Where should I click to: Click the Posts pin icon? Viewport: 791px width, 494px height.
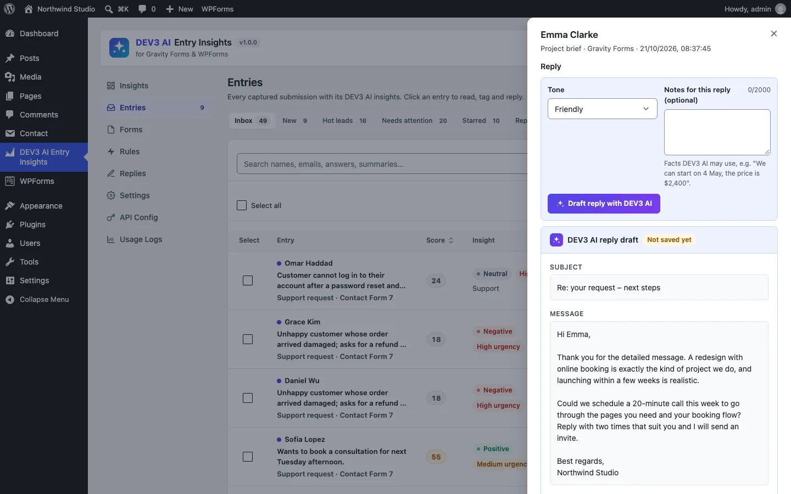click(10, 58)
